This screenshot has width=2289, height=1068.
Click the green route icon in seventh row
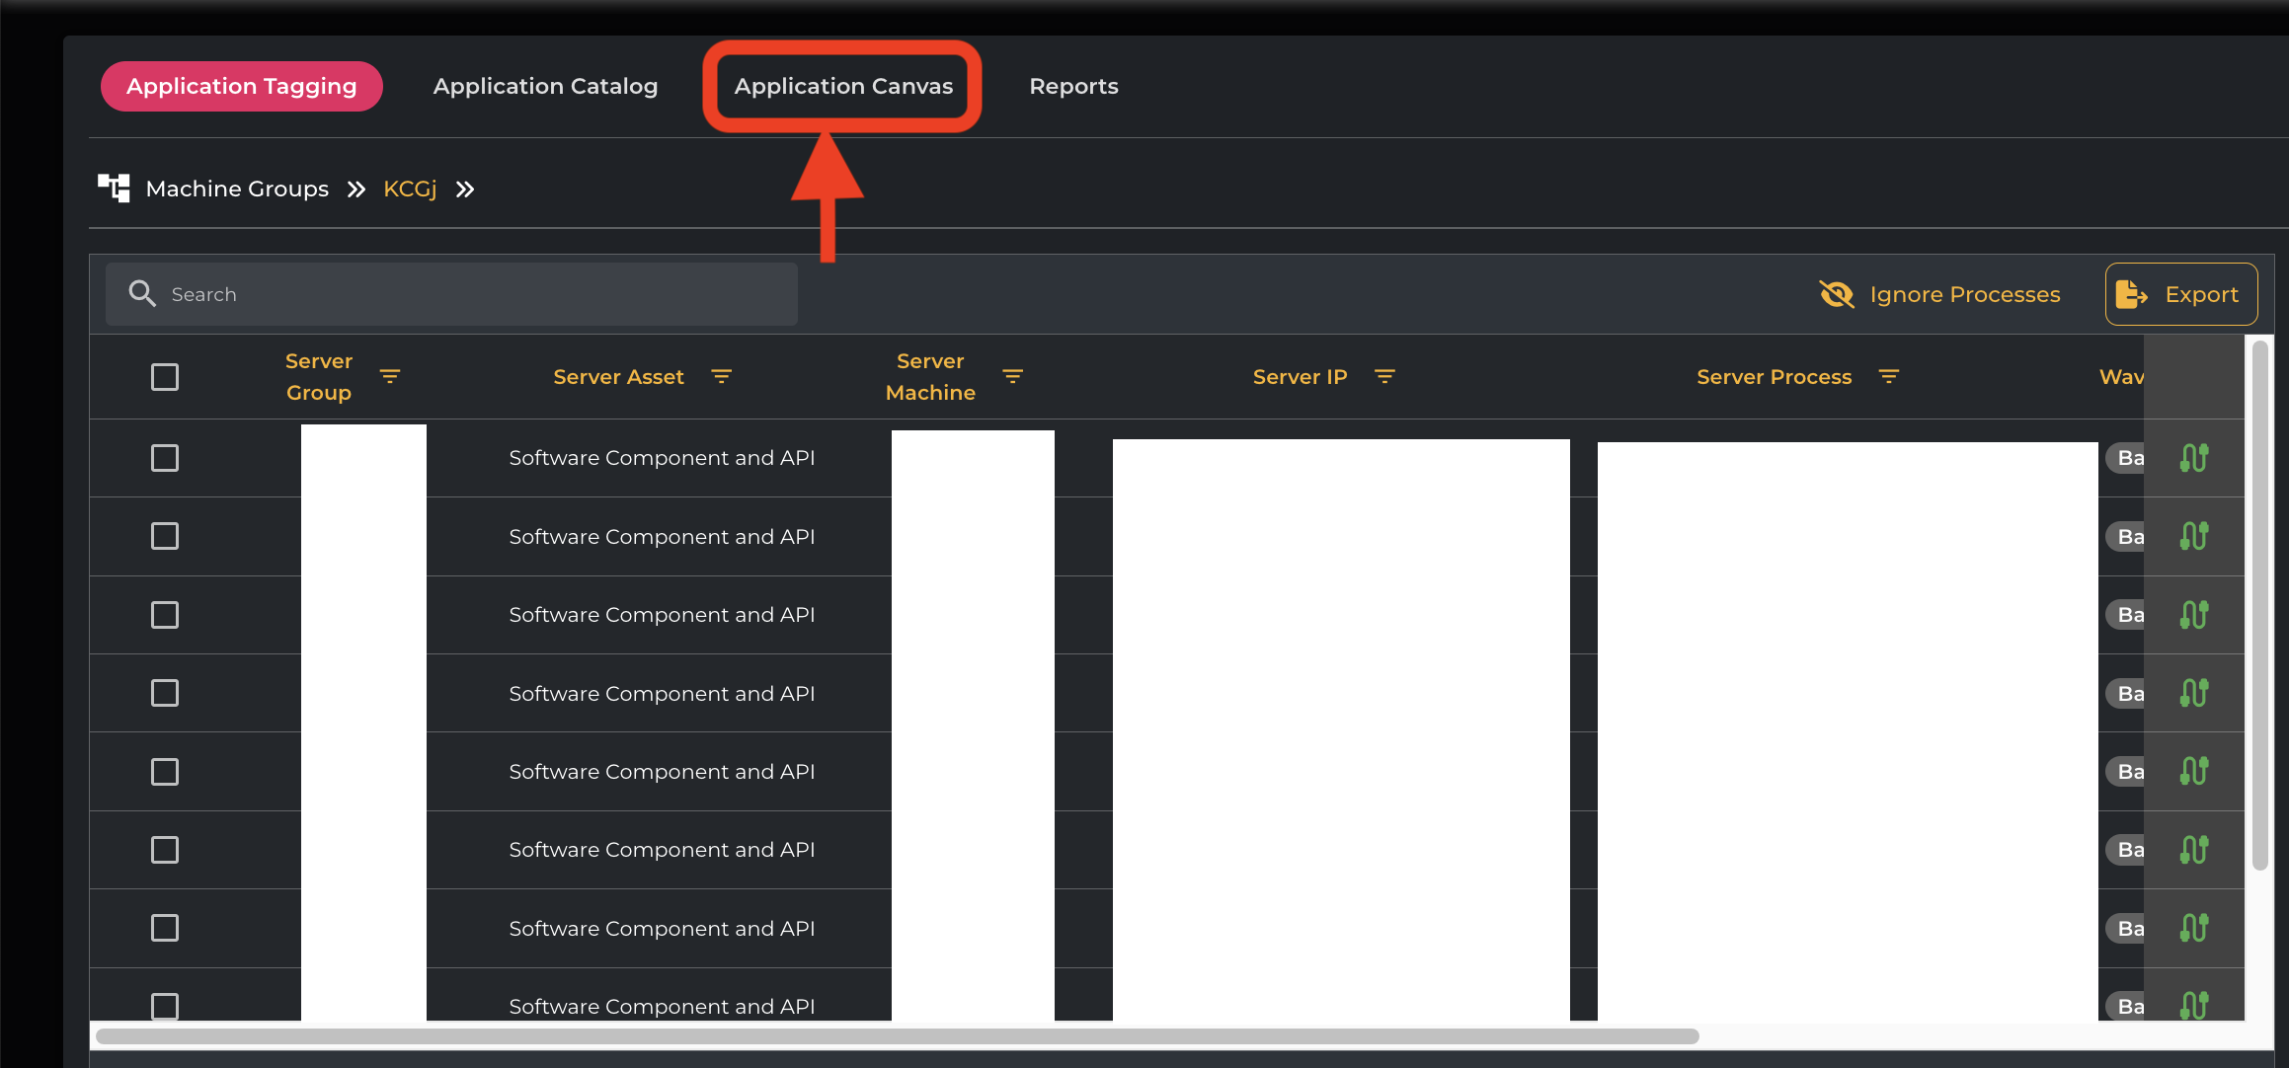click(x=2193, y=928)
